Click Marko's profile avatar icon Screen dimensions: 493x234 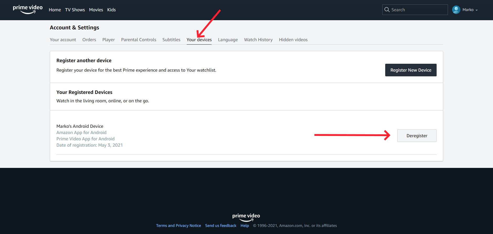(x=456, y=10)
